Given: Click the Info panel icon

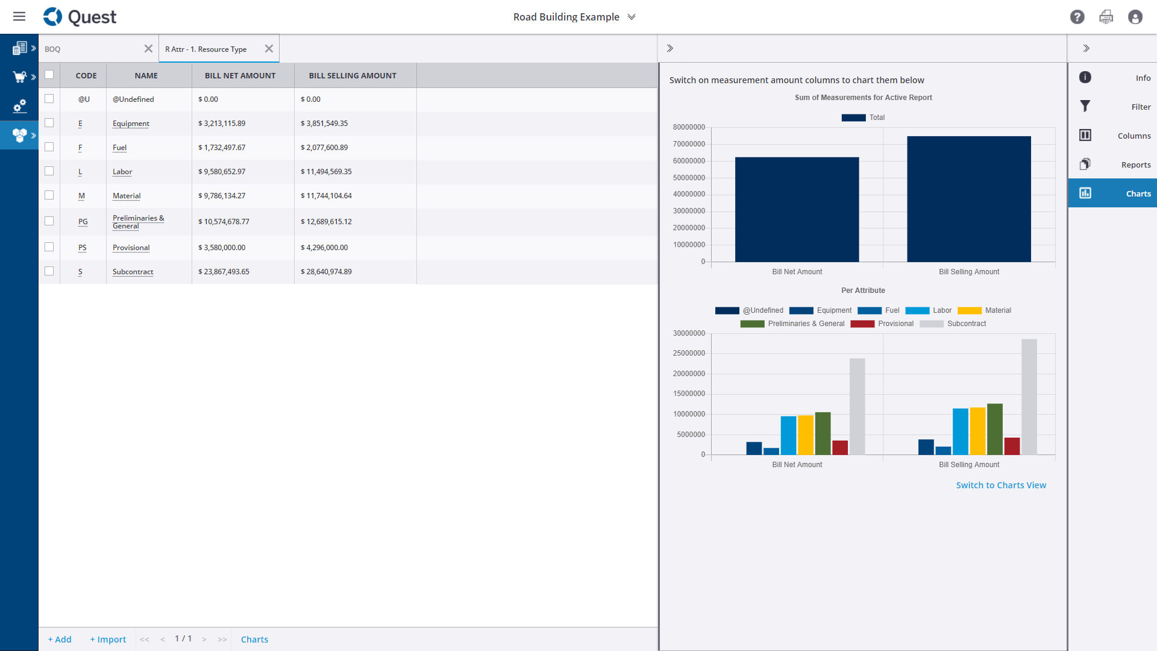Looking at the screenshot, I should tap(1085, 78).
